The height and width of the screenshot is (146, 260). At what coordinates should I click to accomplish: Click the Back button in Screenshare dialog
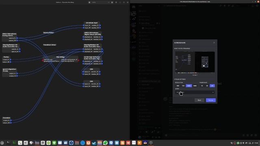pyautogui.click(x=199, y=100)
